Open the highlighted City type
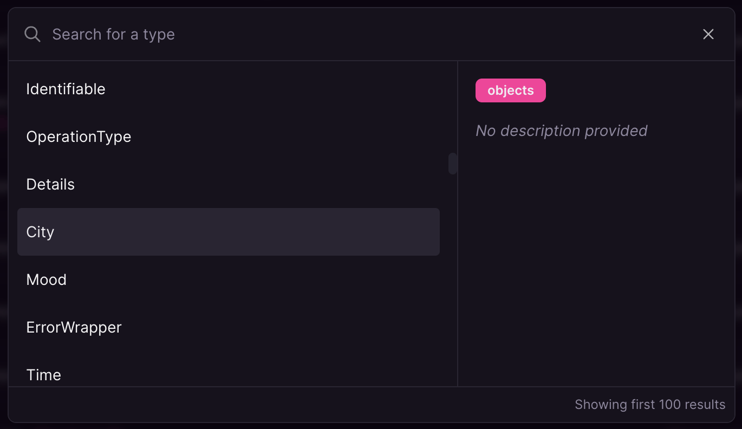Image resolution: width=742 pixels, height=429 pixels. tap(229, 232)
